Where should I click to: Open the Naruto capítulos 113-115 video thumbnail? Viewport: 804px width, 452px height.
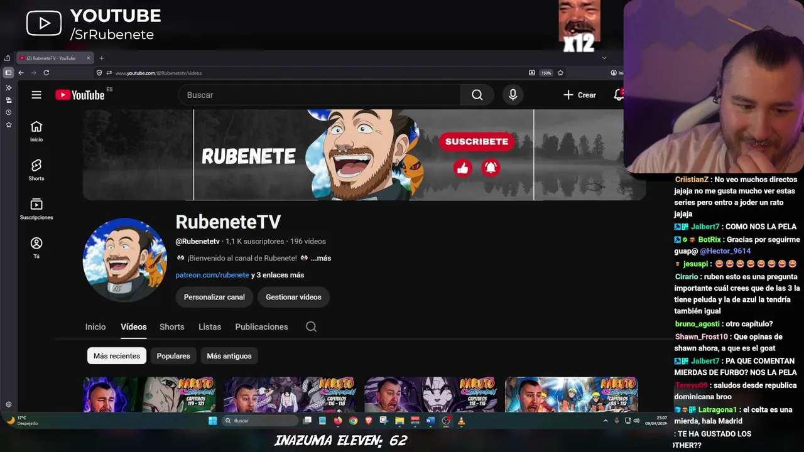click(431, 394)
